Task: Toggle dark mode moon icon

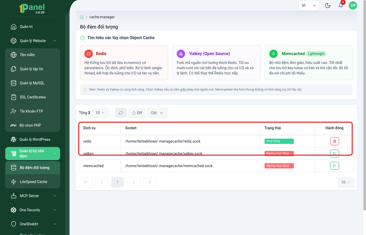Action: coord(328,5)
